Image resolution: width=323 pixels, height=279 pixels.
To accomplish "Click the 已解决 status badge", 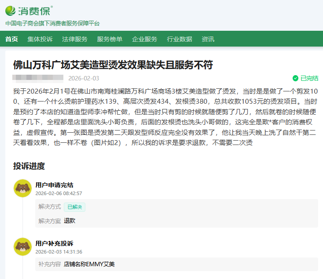I will [x=74, y=207].
